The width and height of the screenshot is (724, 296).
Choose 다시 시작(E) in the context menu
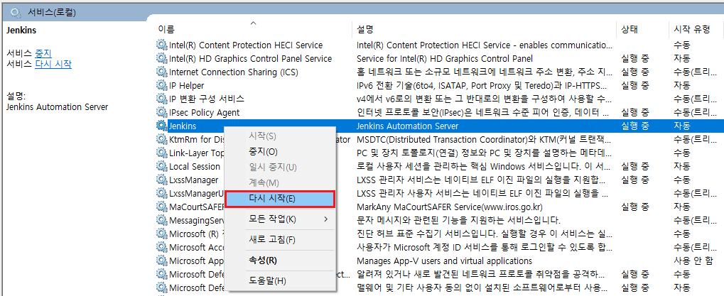280,199
